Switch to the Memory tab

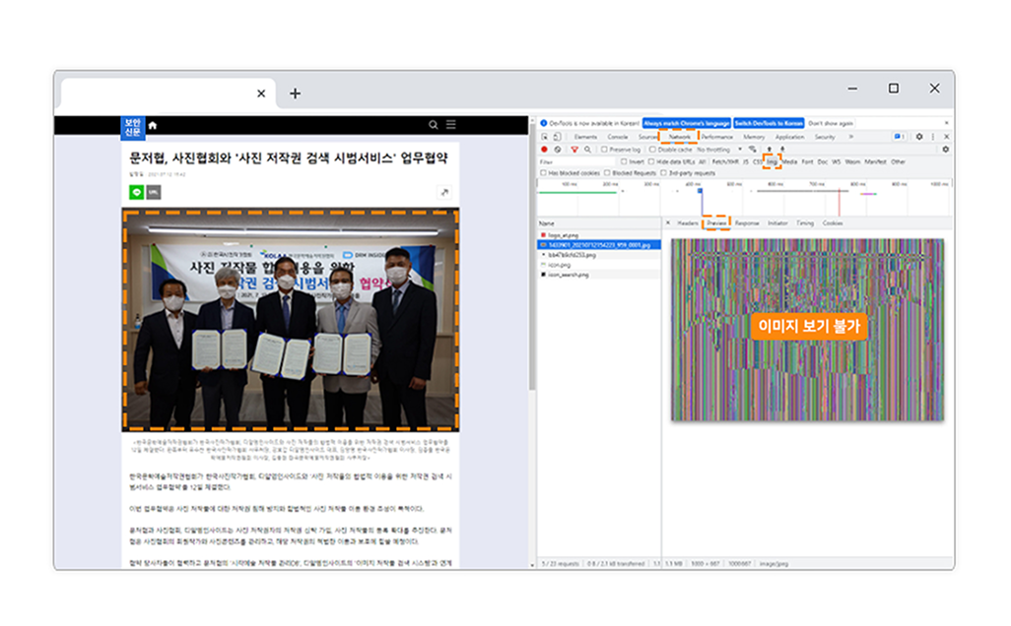(x=754, y=137)
